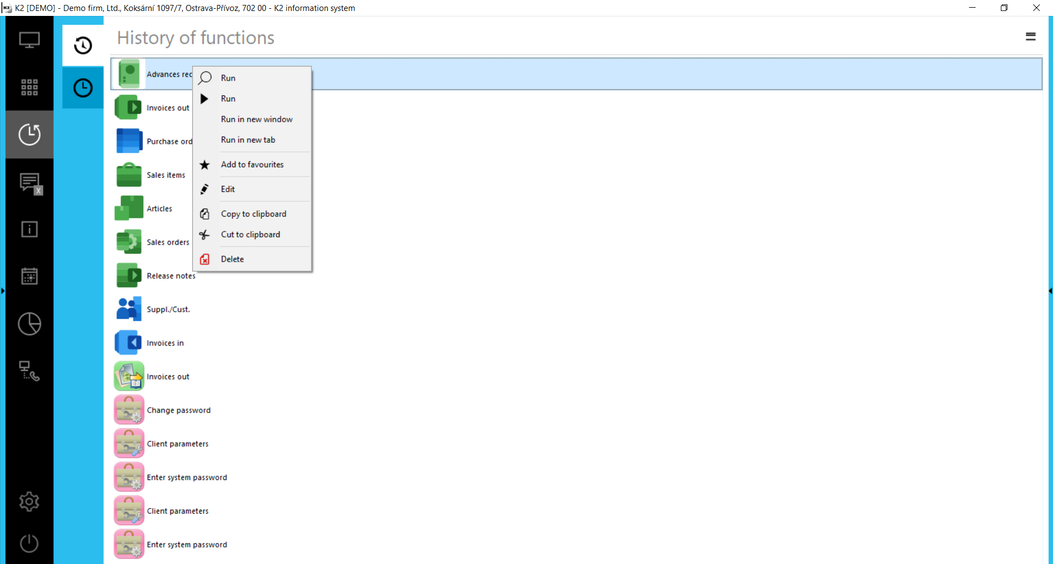Open the Suppl./Cust. people icon

(x=129, y=309)
